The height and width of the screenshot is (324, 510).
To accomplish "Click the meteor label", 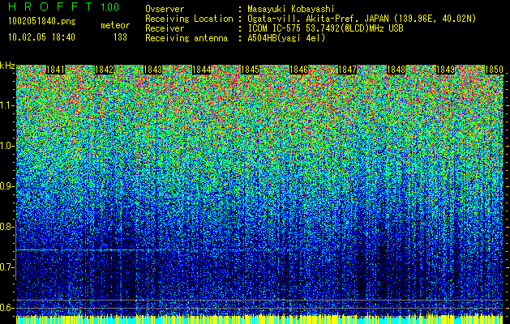I will (115, 25).
